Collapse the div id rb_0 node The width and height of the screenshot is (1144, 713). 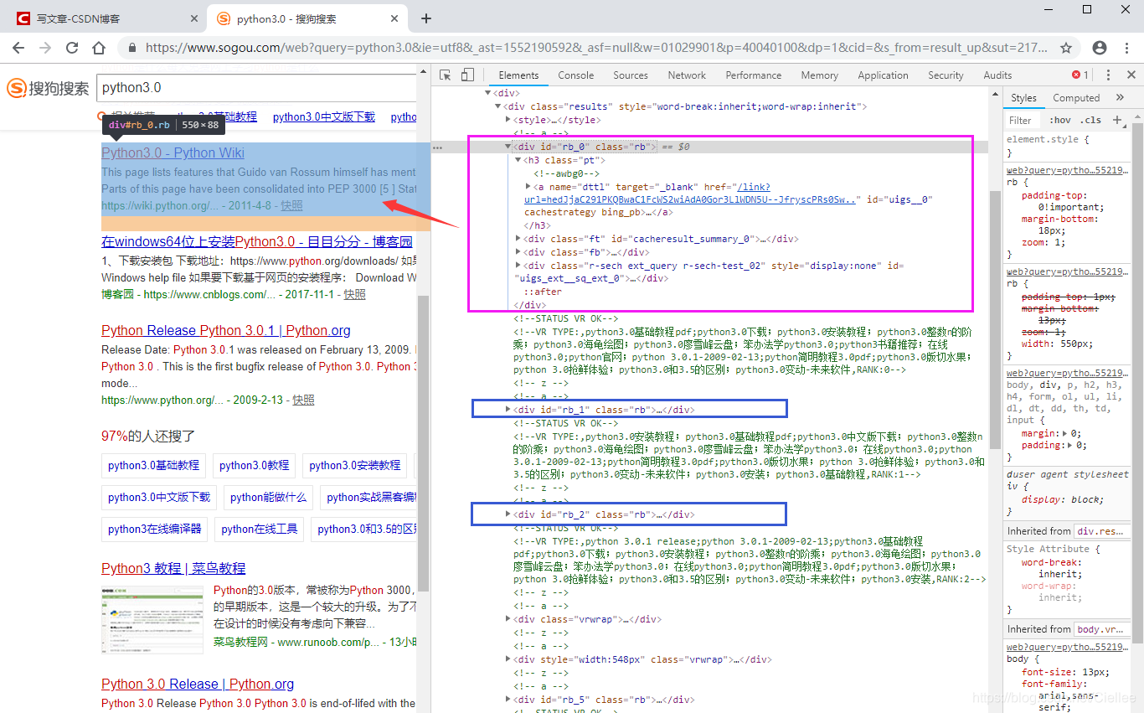[508, 147]
